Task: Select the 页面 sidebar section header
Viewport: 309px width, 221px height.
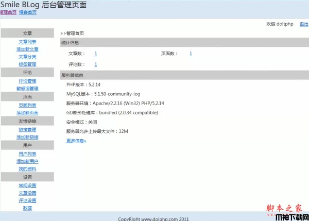Action: (x=27, y=97)
